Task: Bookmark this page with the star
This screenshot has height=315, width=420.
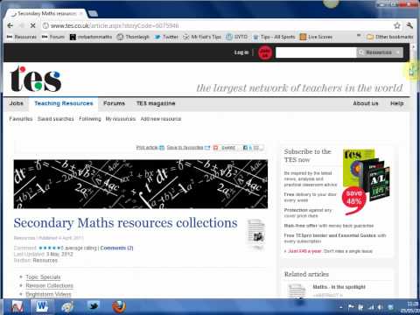Action: coord(397,25)
